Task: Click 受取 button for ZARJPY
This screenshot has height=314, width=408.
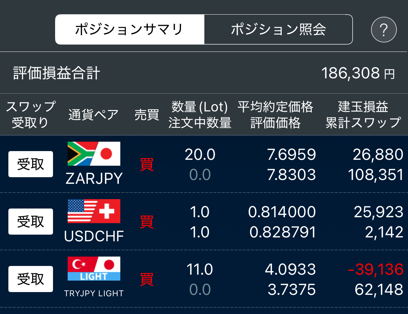Action: (31, 164)
